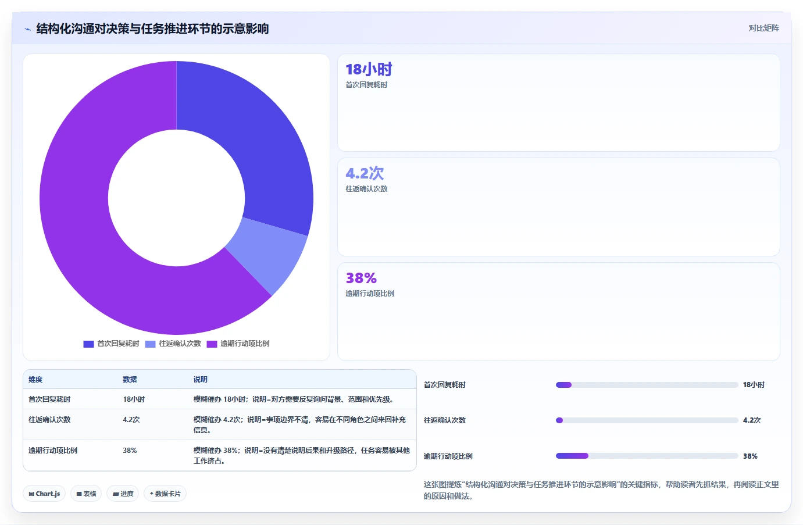This screenshot has width=803, height=525.
Task: Select the 4.2次 metric card
Action: [x=558, y=207]
